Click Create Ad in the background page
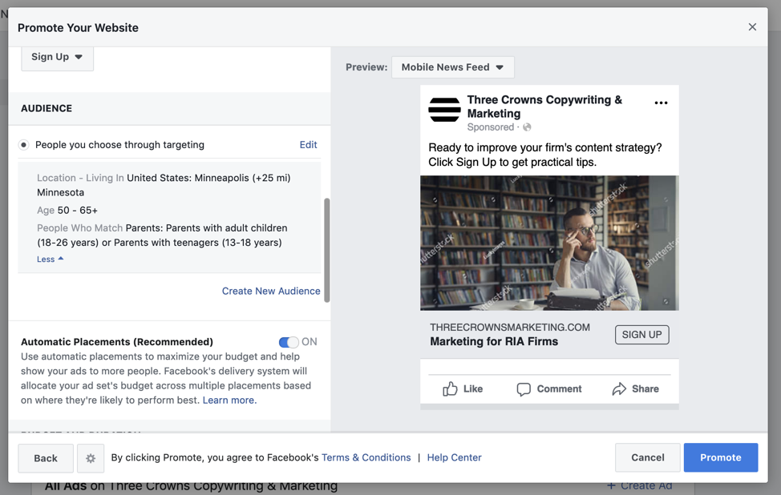Image resolution: width=781 pixels, height=495 pixels. [640, 486]
